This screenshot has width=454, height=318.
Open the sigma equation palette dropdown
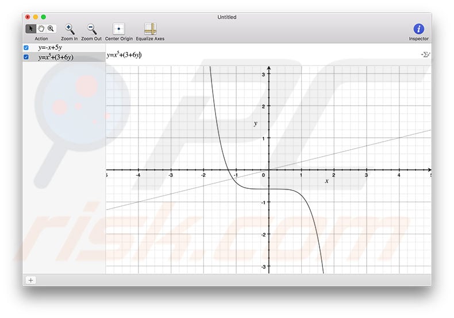click(x=425, y=55)
